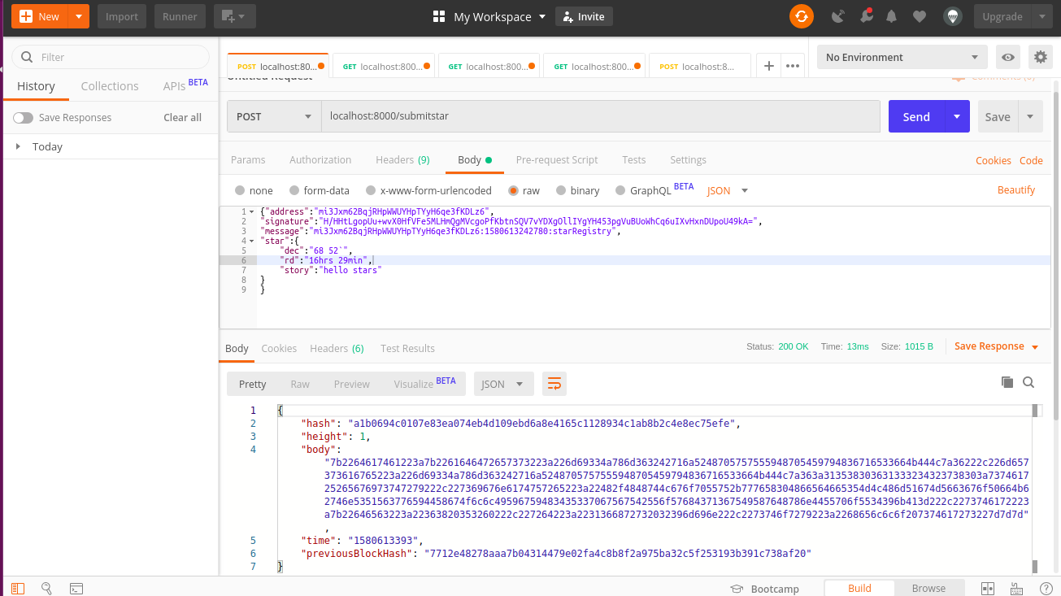This screenshot has height=596, width=1061.
Task: Click the magnifier in the Filter box
Action: click(x=27, y=57)
